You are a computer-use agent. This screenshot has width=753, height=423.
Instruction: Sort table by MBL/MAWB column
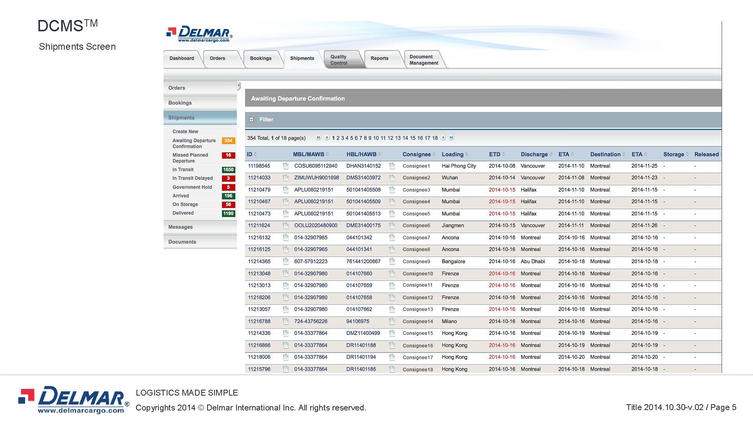pos(311,154)
